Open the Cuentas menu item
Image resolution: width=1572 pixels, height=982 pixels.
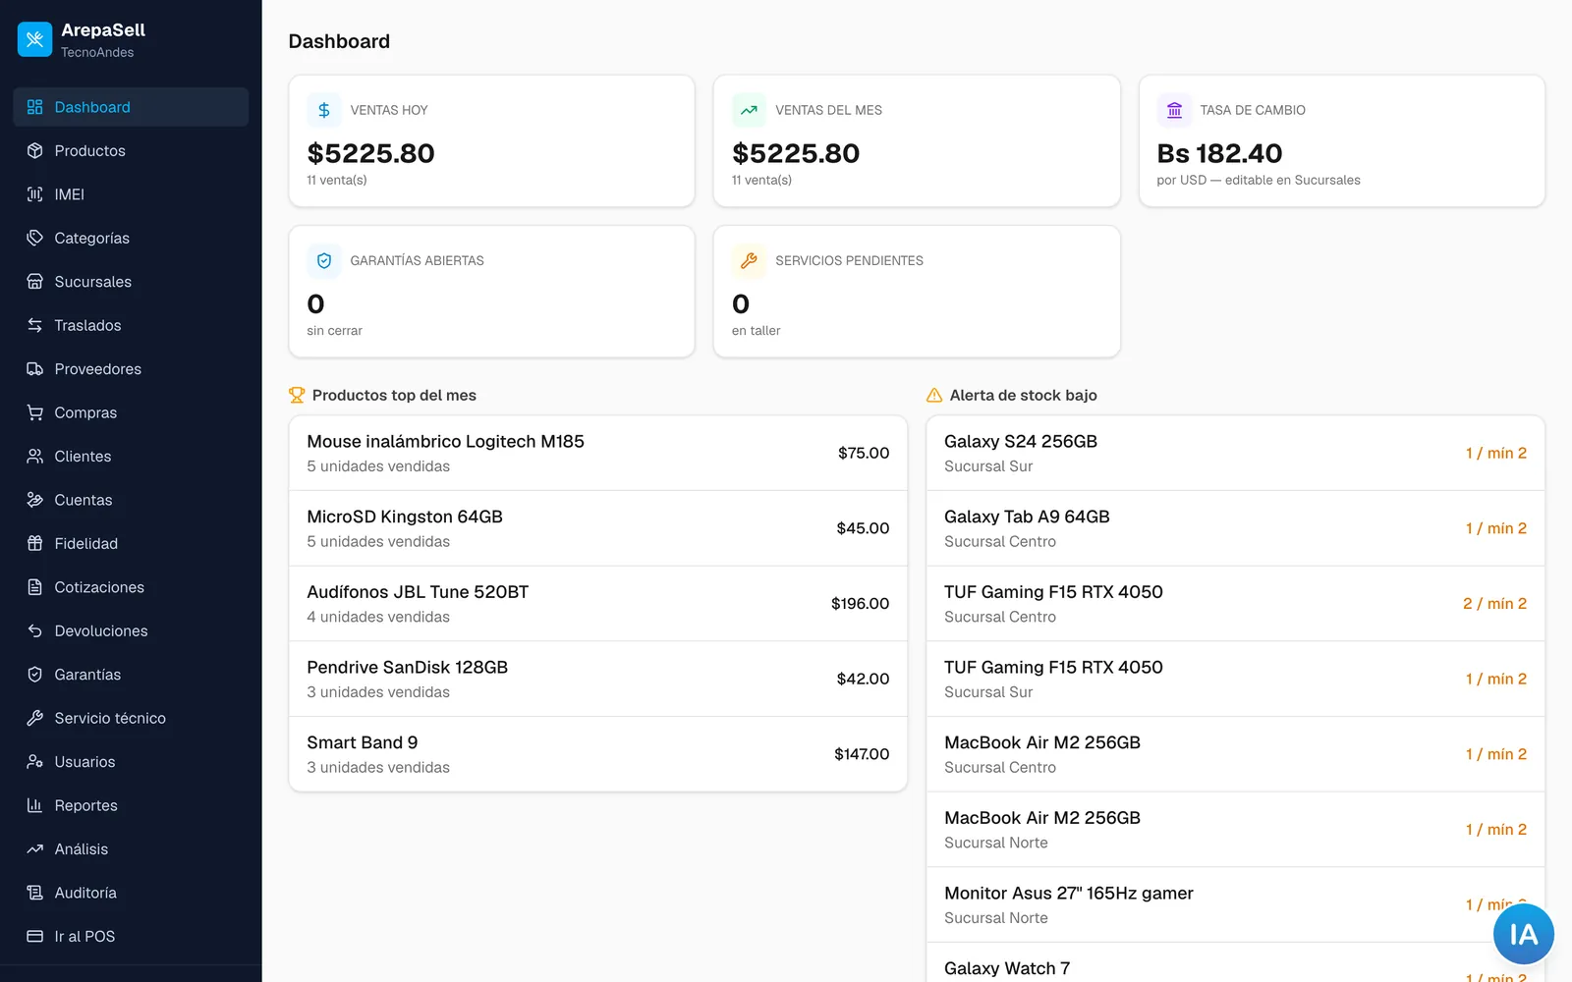click(x=131, y=500)
